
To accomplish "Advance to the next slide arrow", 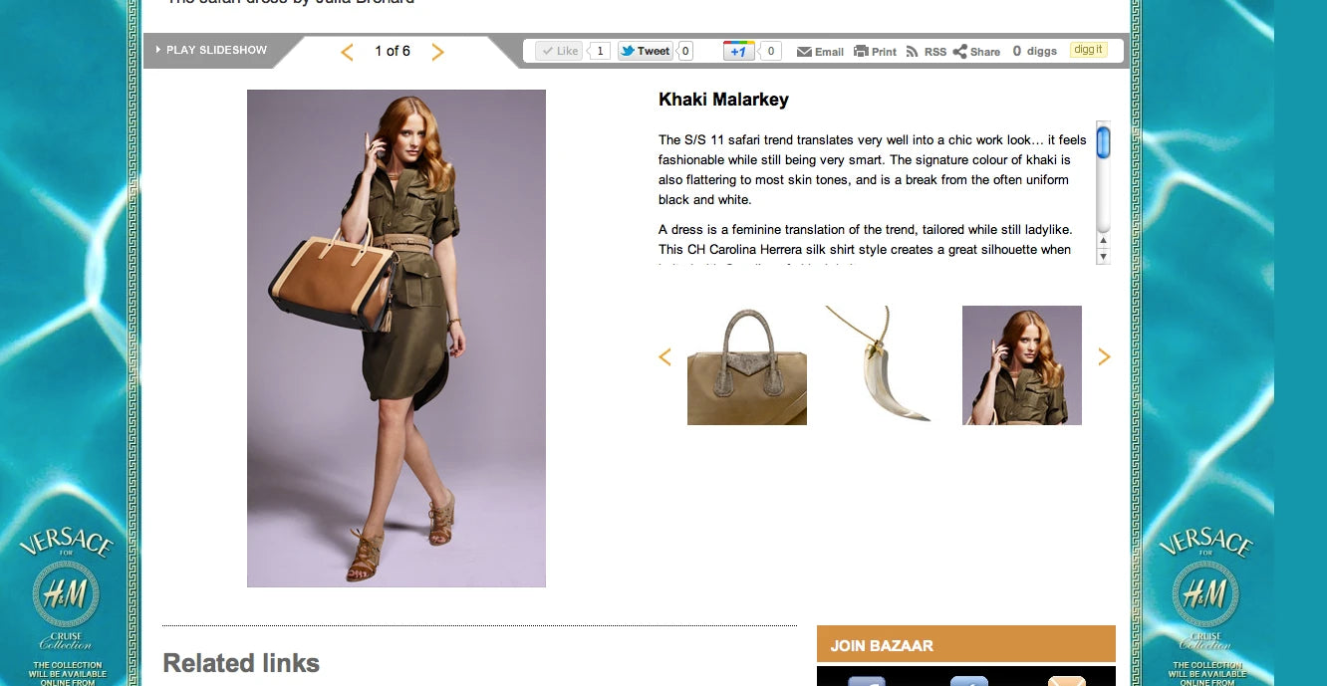I will pyautogui.click(x=437, y=52).
